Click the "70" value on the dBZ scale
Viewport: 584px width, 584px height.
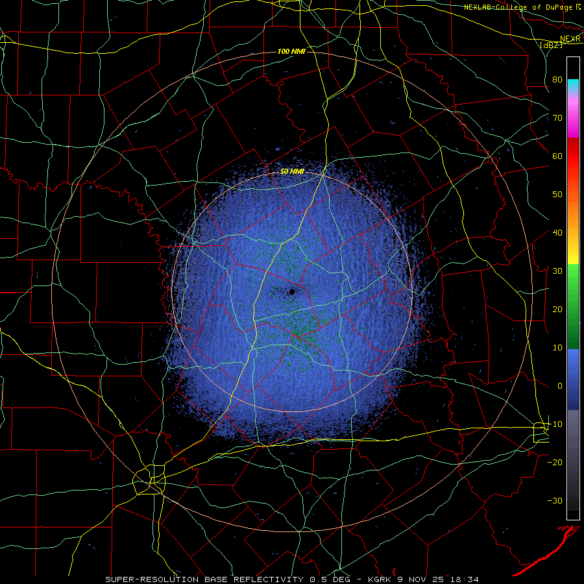pos(557,117)
